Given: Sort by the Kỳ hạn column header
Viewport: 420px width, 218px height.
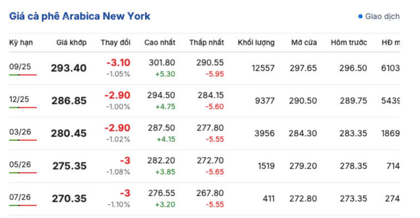Looking at the screenshot, I should pyautogui.click(x=21, y=43).
